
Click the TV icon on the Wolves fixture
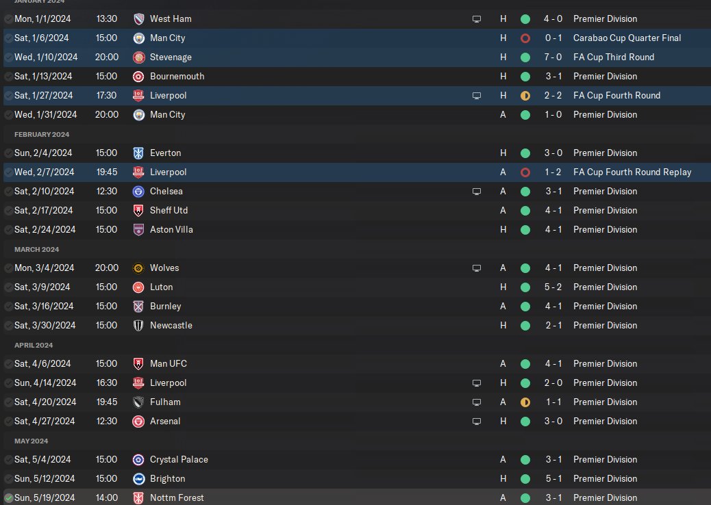pyautogui.click(x=477, y=268)
